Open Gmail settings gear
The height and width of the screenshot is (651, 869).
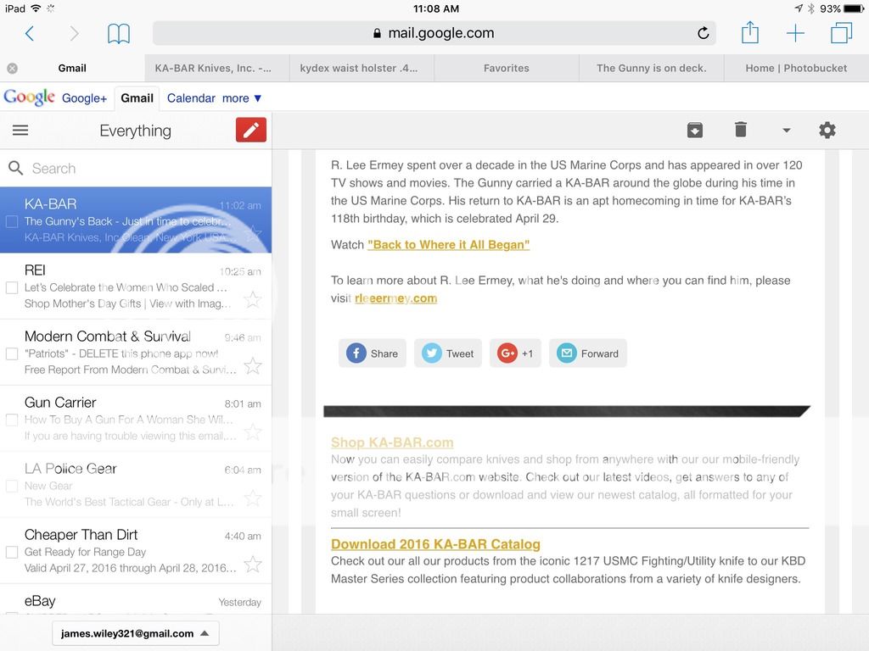827,130
